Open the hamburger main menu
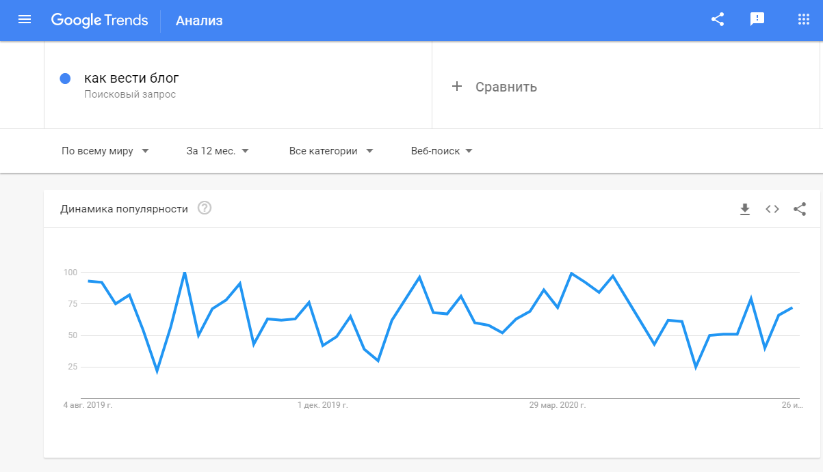This screenshot has height=472, width=823. [25, 20]
